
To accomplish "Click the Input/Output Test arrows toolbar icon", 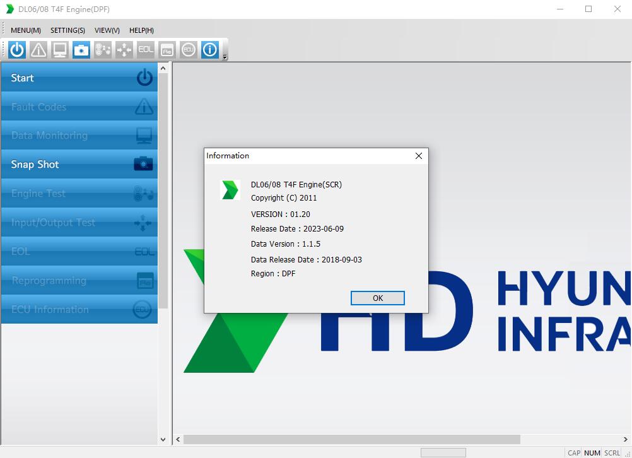I will click(124, 50).
